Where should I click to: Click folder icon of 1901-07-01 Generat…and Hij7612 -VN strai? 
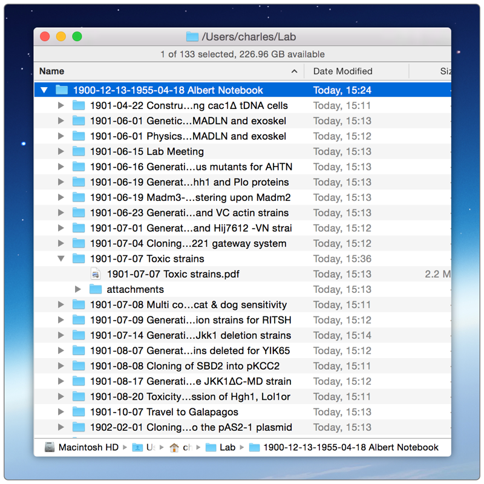click(79, 228)
